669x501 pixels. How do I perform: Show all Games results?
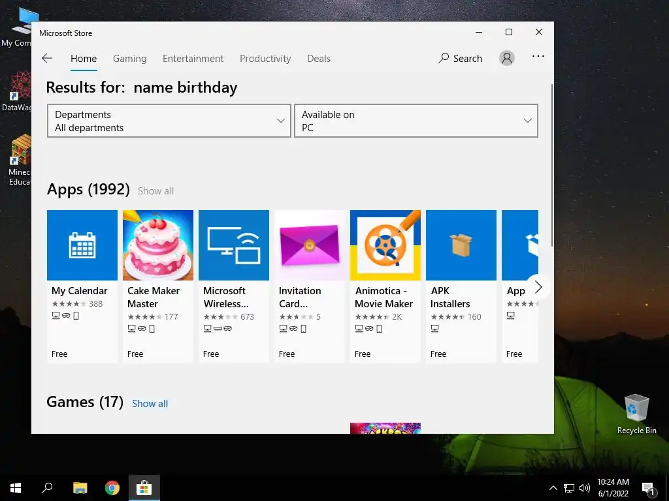tap(150, 403)
